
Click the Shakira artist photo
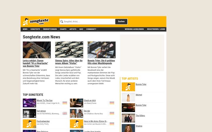pyautogui.click(x=128, y=128)
